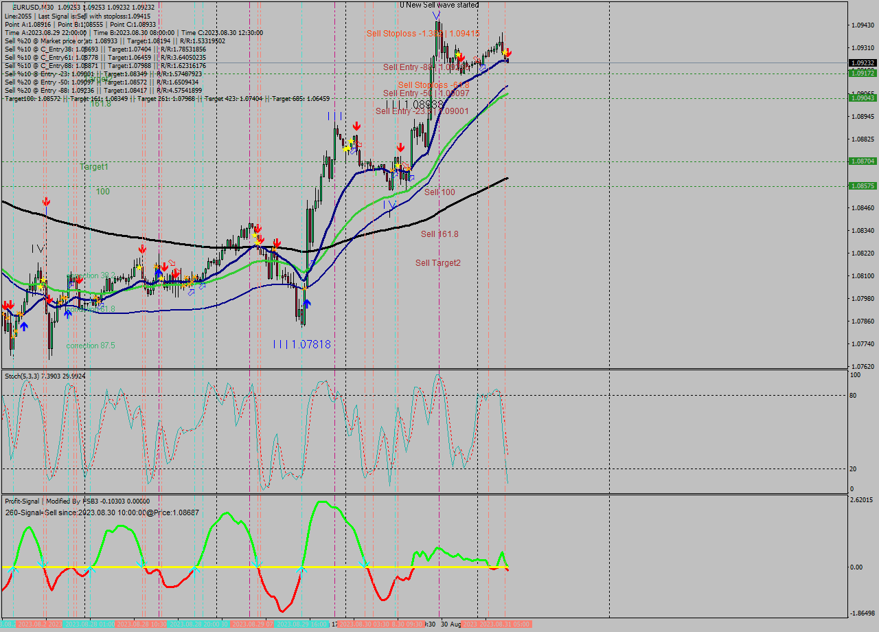879x632 pixels.
Task: Select the blue buy arrow below the 1.07818 label
Action: (x=307, y=304)
